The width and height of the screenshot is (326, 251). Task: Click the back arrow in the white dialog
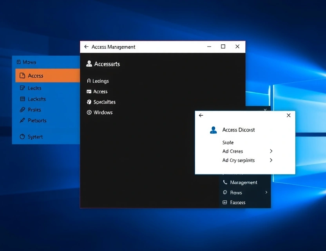pos(201,115)
